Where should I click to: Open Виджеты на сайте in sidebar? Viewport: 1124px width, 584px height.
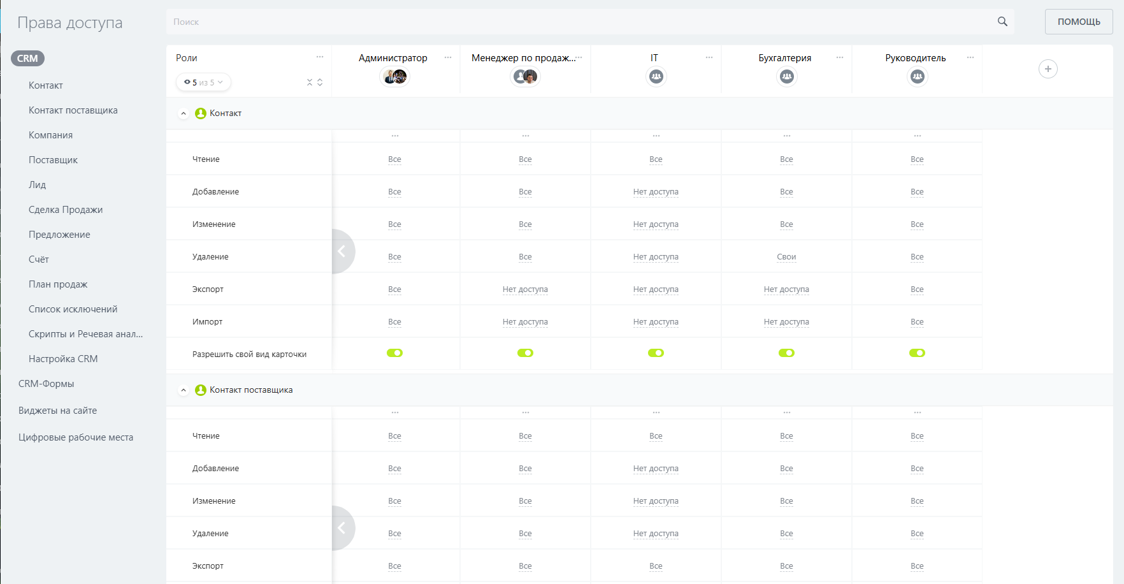[x=57, y=411]
